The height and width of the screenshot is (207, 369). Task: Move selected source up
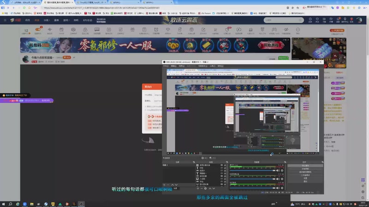pyautogui.click(x=210, y=189)
